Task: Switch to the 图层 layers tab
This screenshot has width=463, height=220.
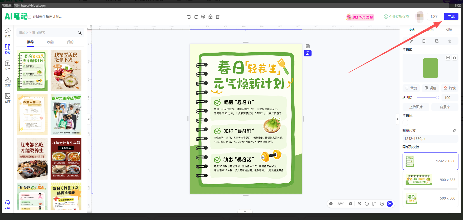Action: [x=449, y=30]
